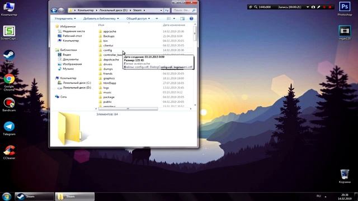Screen dimensions: 358x201
Task: Open the Windows Start button
Action: (x=7, y=197)
